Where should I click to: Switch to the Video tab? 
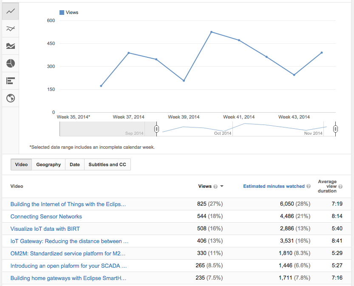click(x=21, y=164)
